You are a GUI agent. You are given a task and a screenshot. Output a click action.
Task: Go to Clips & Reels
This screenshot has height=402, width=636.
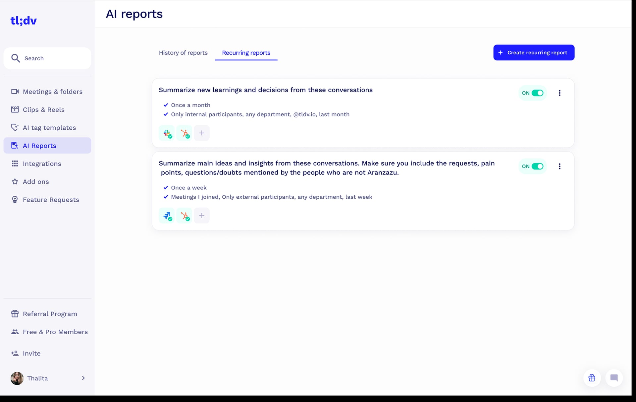pyautogui.click(x=47, y=109)
